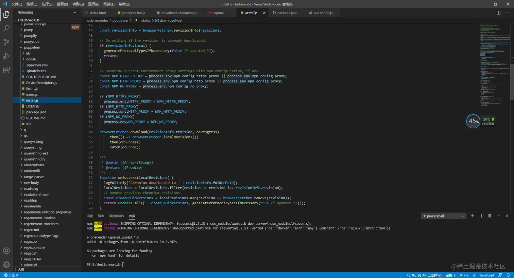Click JavaScript language mode in status bar
The height and width of the screenshot is (278, 514).
(487, 275)
